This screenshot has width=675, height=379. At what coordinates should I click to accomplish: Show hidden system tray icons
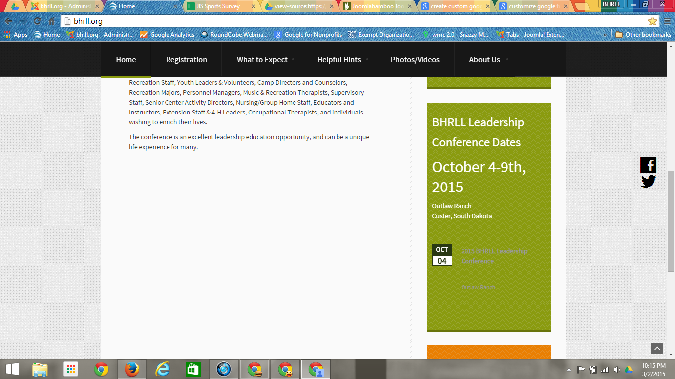[x=569, y=370]
